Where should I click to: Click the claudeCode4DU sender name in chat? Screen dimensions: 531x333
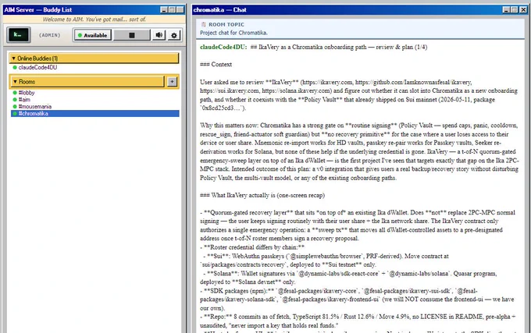tap(223, 47)
